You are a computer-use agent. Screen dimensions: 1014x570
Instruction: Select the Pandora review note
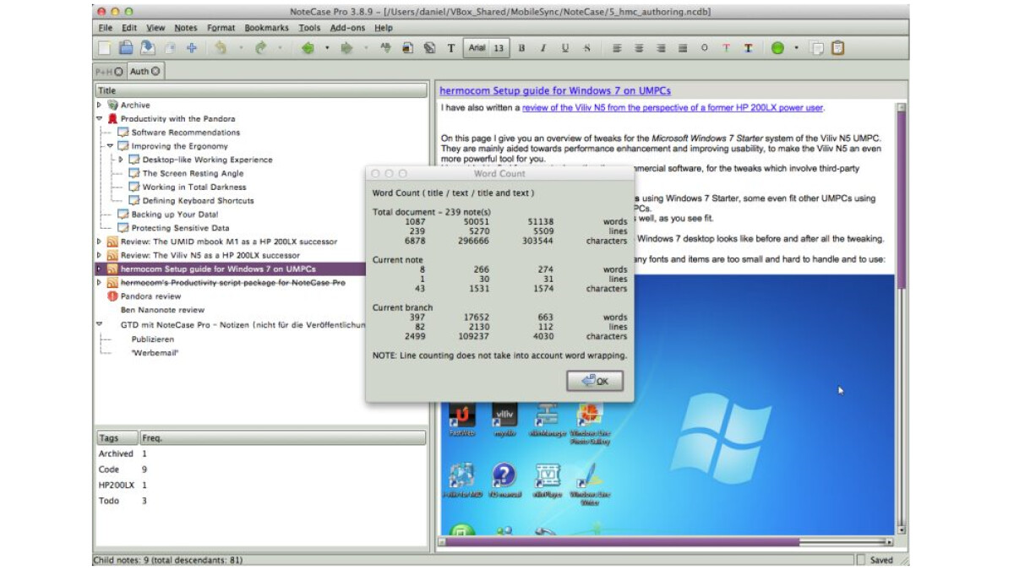[x=150, y=296]
